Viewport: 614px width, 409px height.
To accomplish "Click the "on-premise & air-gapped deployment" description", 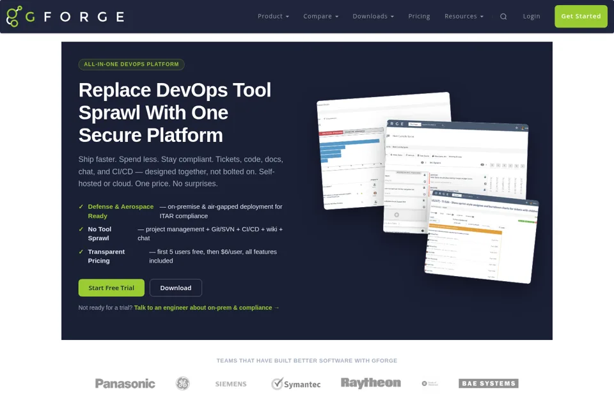I will point(221,212).
